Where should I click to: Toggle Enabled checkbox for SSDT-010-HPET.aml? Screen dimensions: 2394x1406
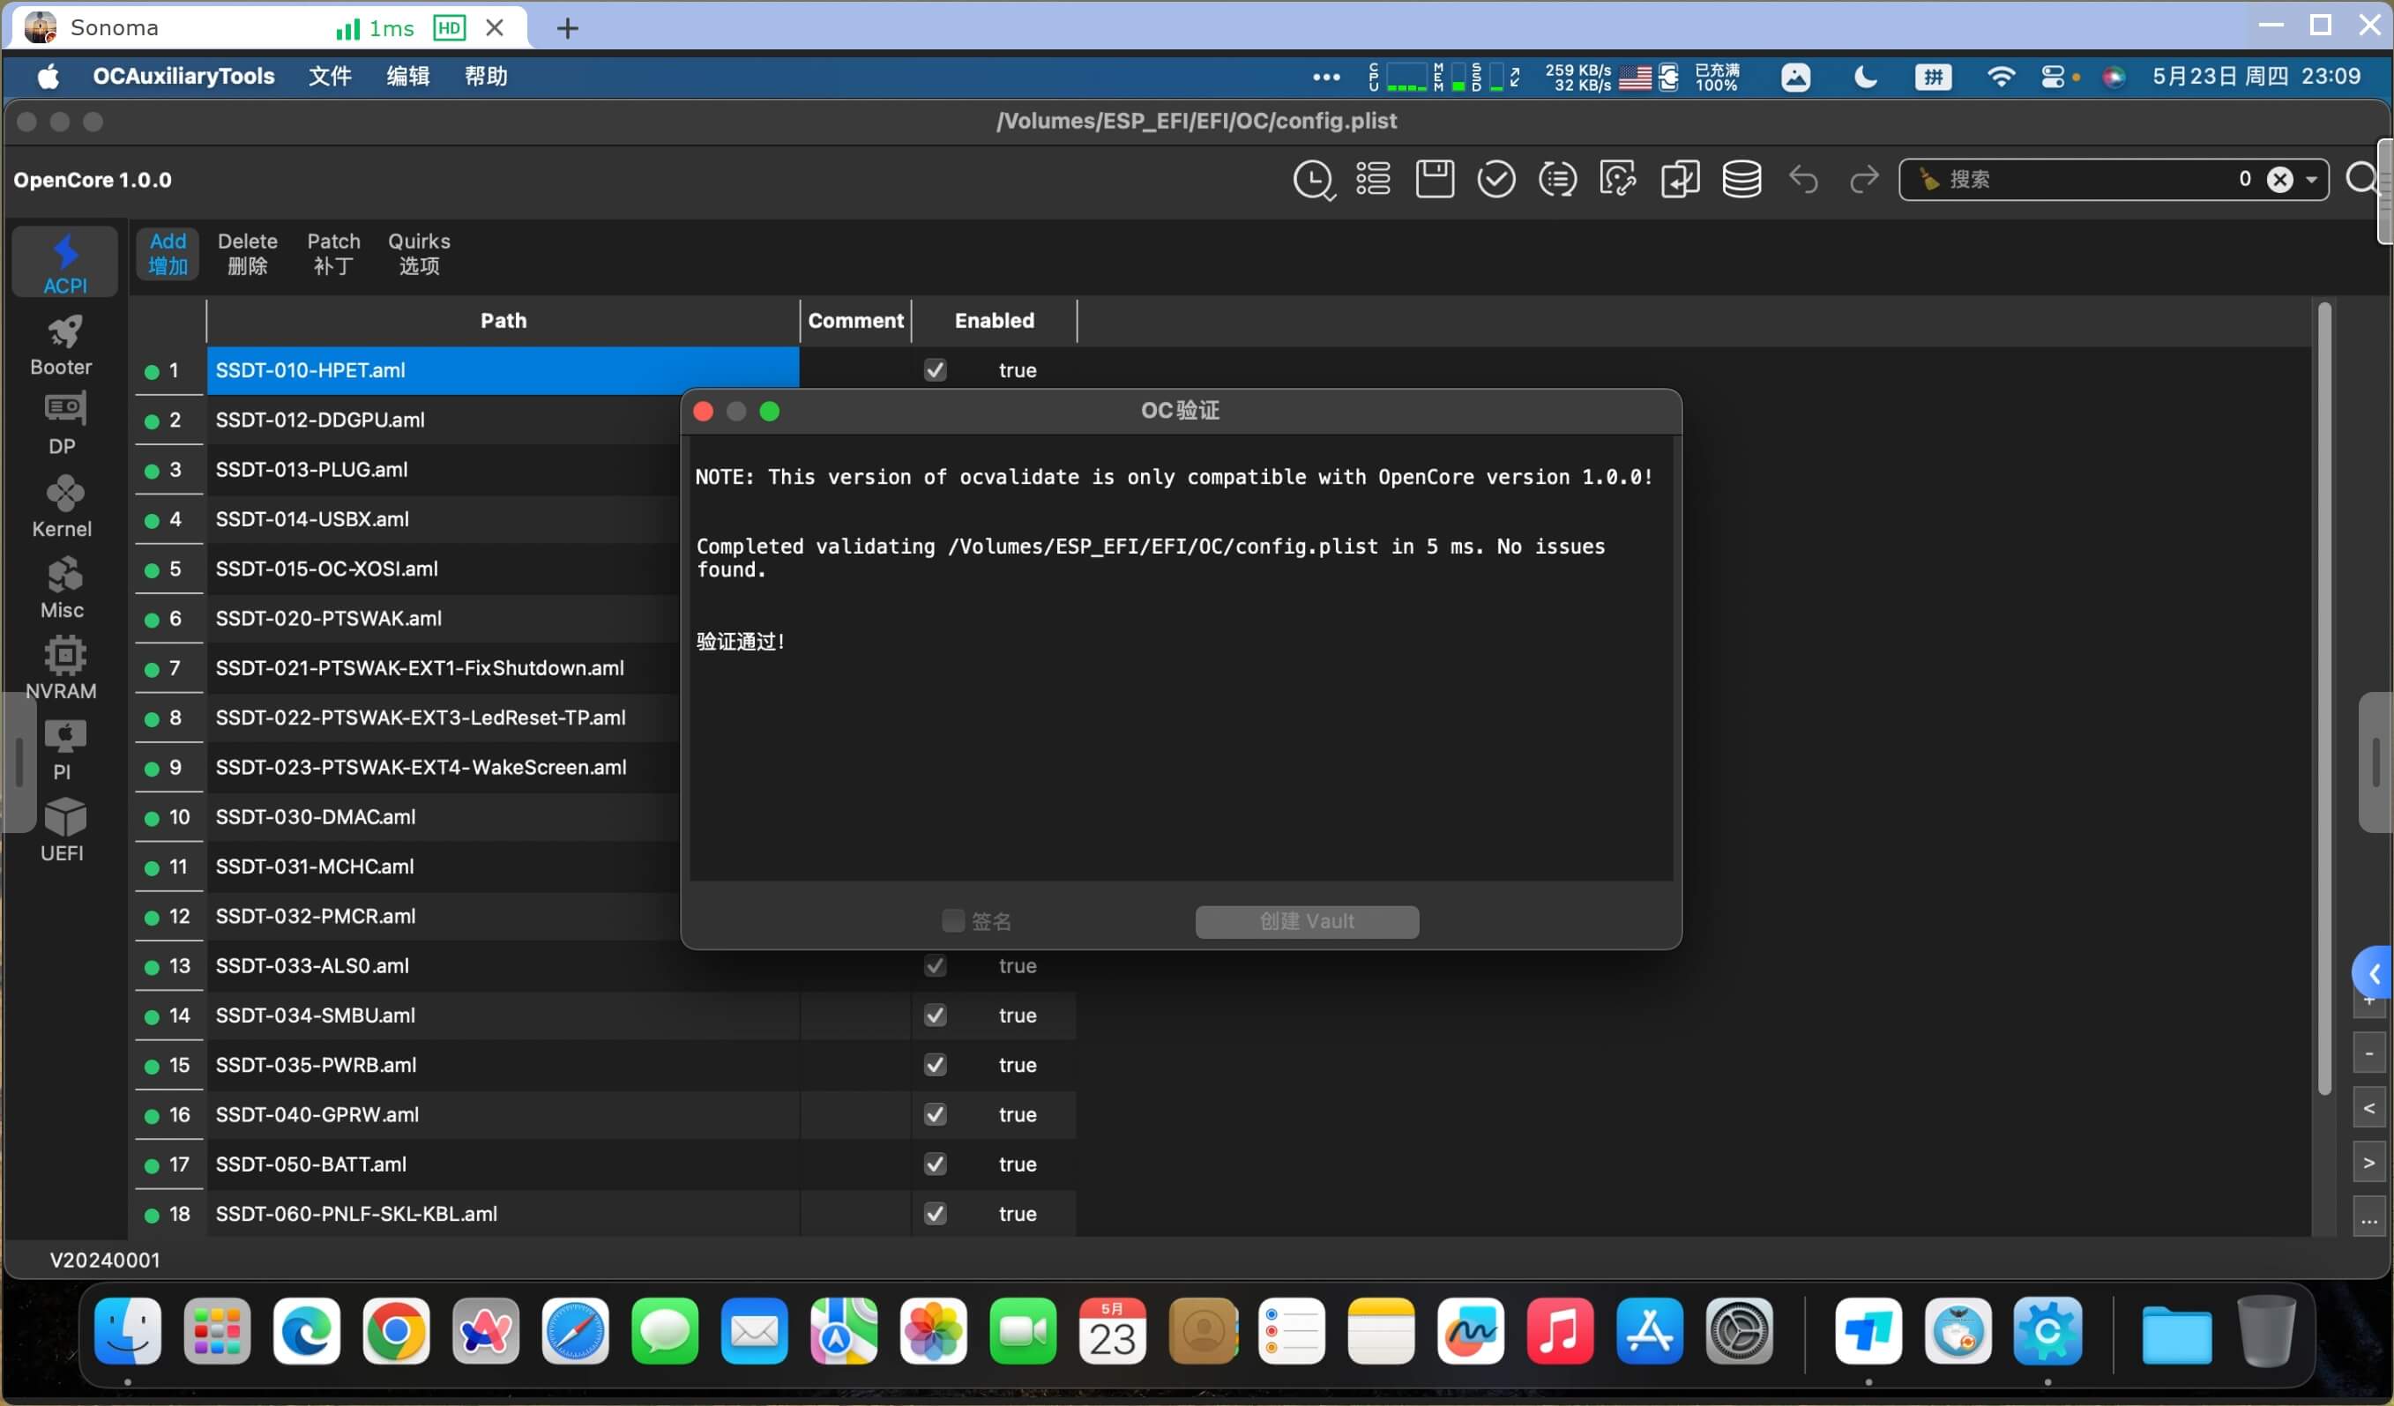(936, 369)
